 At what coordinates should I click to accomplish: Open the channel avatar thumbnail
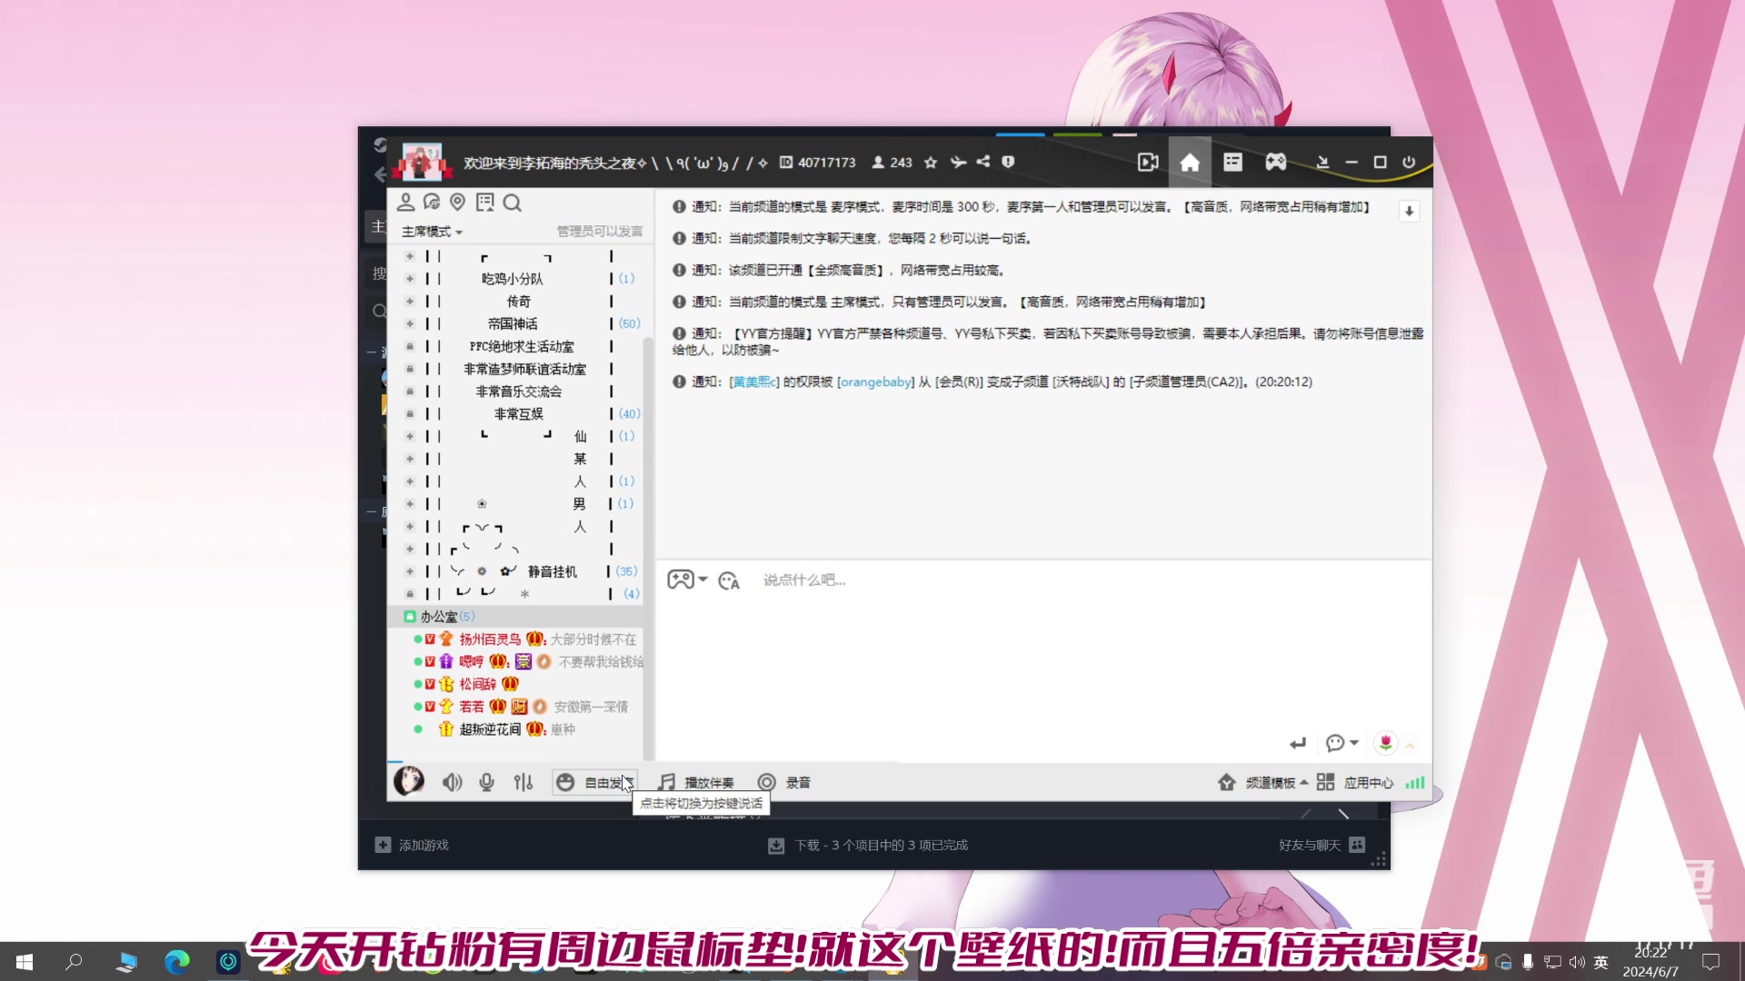(x=422, y=162)
